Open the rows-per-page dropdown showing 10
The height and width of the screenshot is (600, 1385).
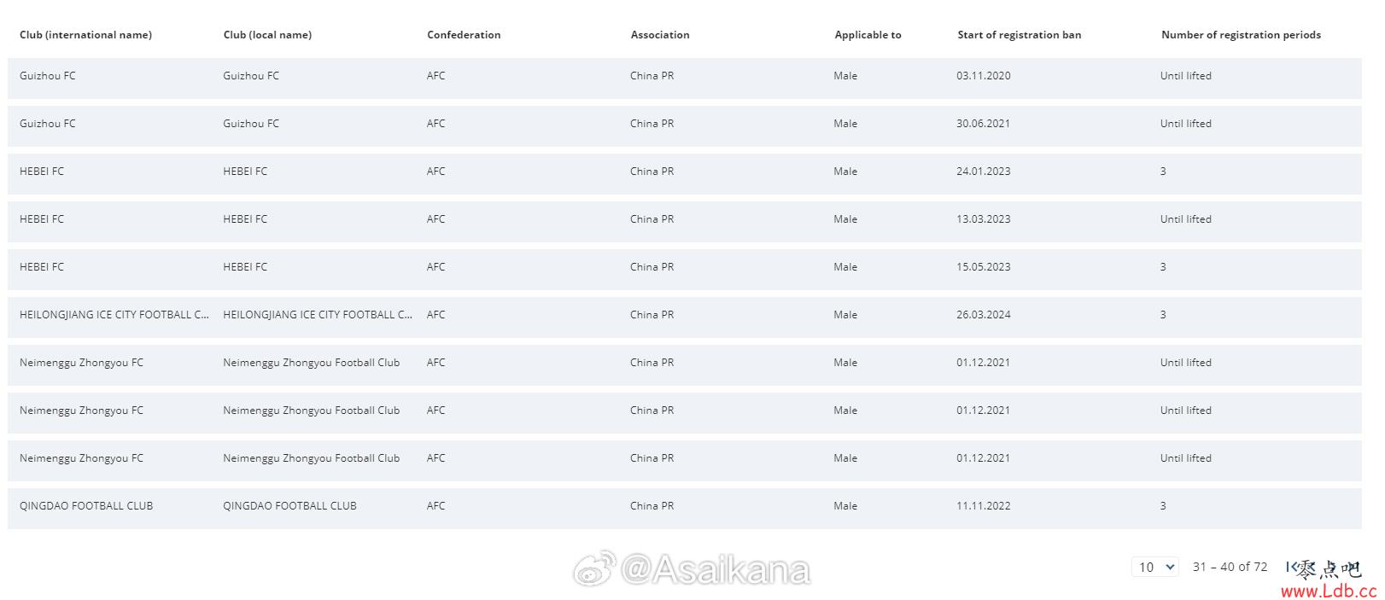(x=1155, y=567)
